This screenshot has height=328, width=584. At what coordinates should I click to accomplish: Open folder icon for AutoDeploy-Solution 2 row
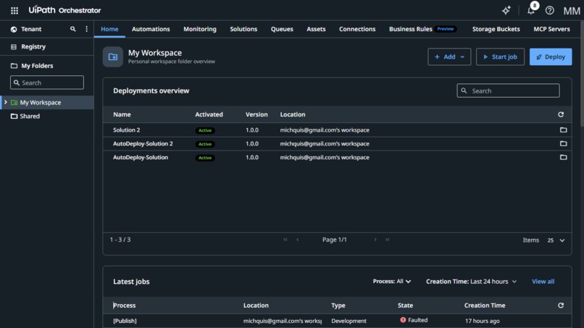563,143
